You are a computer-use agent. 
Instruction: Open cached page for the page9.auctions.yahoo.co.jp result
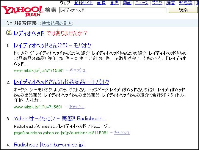tap(122, 132)
